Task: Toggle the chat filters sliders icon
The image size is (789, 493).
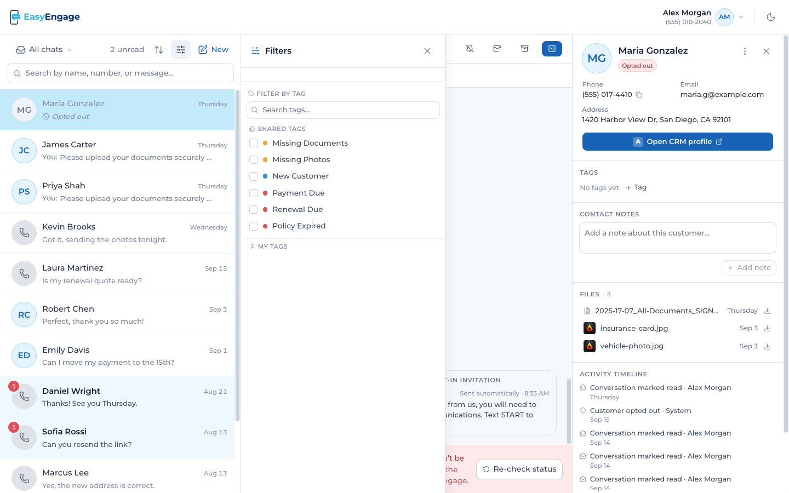Action: click(181, 50)
